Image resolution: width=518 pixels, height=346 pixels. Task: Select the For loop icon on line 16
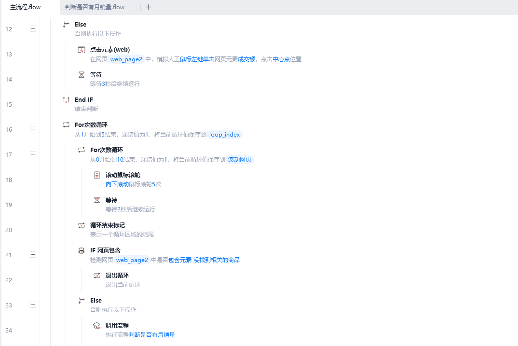pos(66,125)
